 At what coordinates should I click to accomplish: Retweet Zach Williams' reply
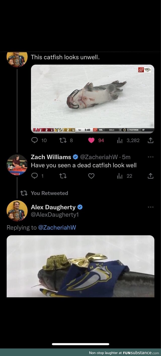63,176
